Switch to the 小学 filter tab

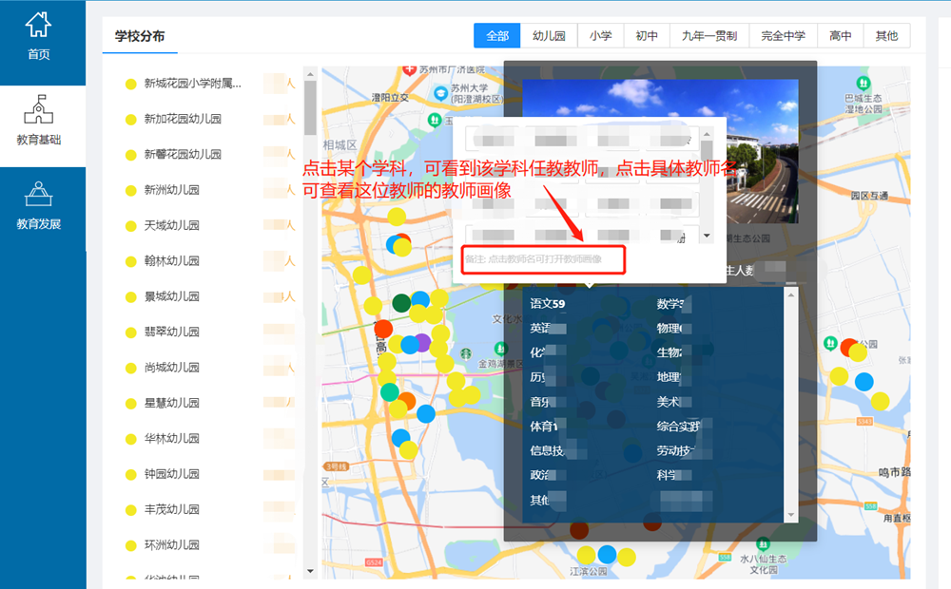coord(600,36)
